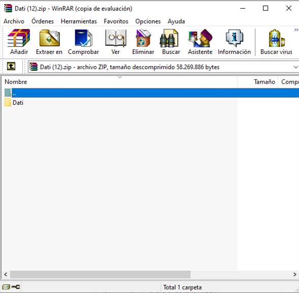Viewport: 299px width, 293px height.
Task: Click the horizontal scrollbar right arrow
Action: (294, 275)
